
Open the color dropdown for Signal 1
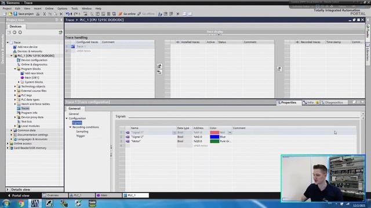[230, 132]
